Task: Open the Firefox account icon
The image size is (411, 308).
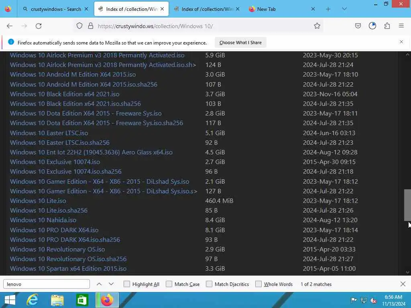Action: click(x=372, y=26)
